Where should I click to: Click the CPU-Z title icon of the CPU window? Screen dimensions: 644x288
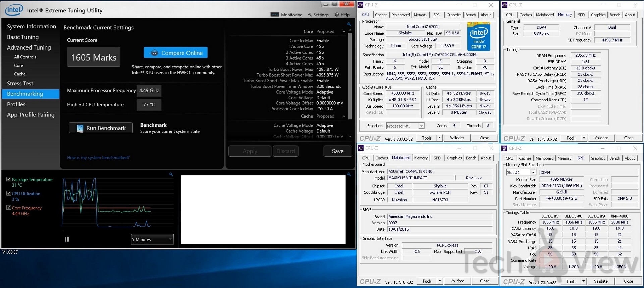point(361,5)
